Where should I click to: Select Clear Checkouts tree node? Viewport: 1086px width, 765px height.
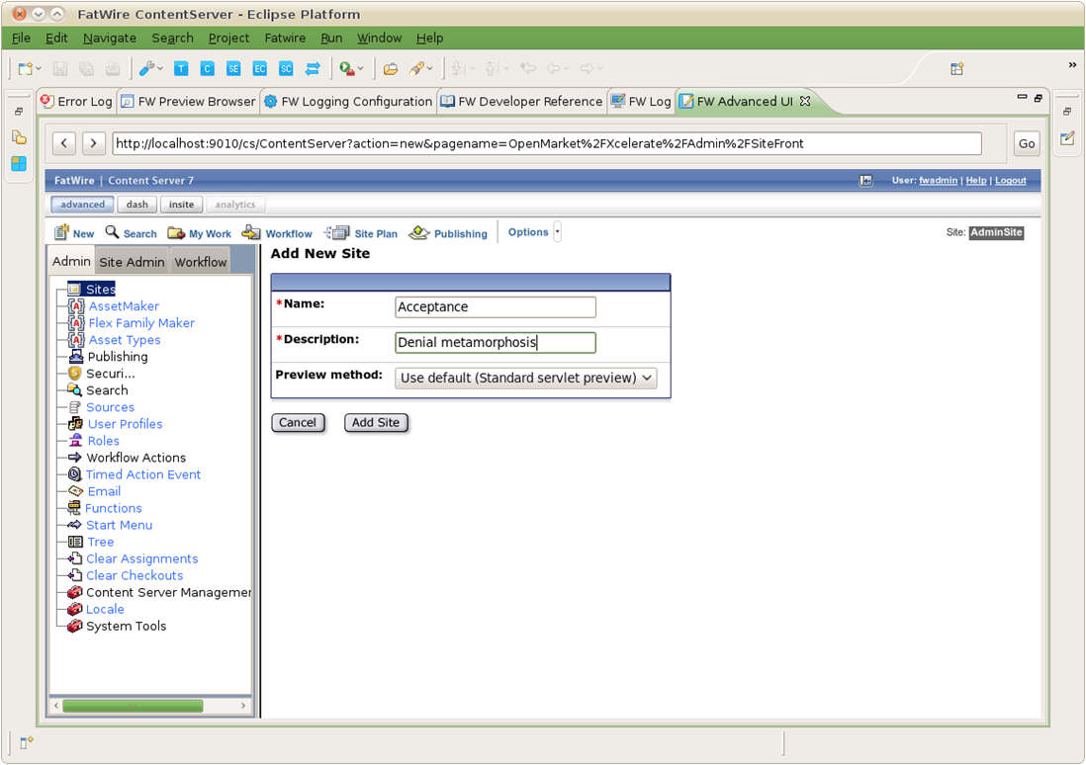(x=135, y=575)
